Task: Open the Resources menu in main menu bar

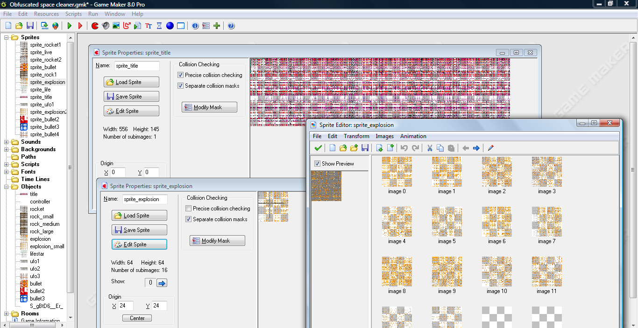Action: click(x=46, y=14)
